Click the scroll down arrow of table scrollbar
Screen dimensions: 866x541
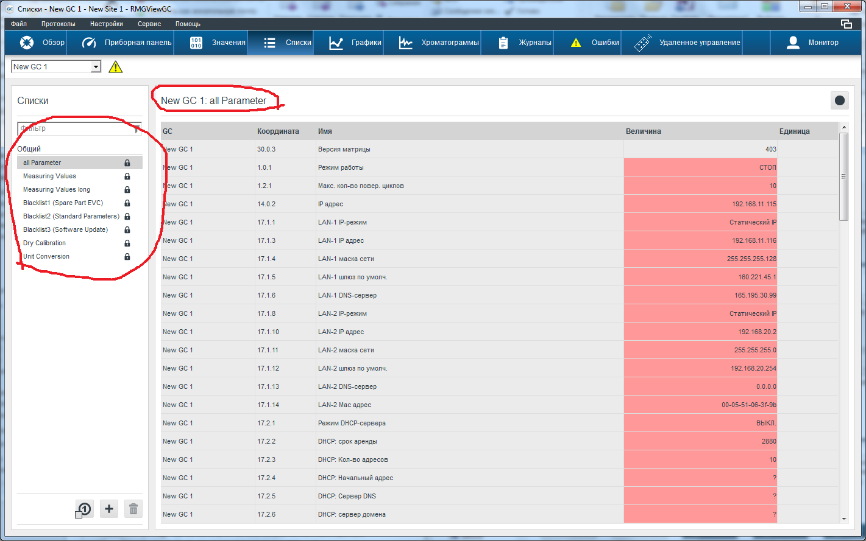(x=843, y=518)
